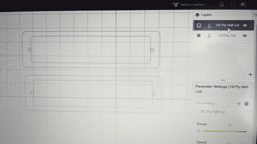Select the left small square on top shape
This screenshot has height=144, width=257.
coord(30,49)
